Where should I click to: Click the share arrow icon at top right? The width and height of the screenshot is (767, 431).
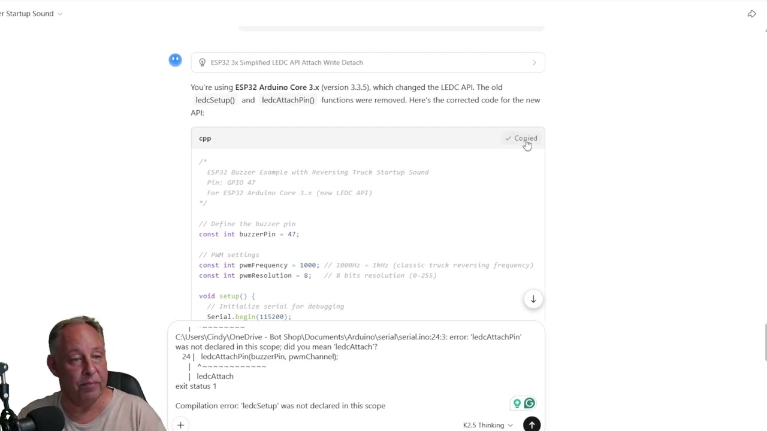tap(751, 14)
